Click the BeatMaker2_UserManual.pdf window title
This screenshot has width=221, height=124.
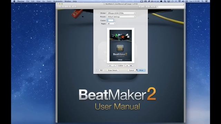[122, 4]
